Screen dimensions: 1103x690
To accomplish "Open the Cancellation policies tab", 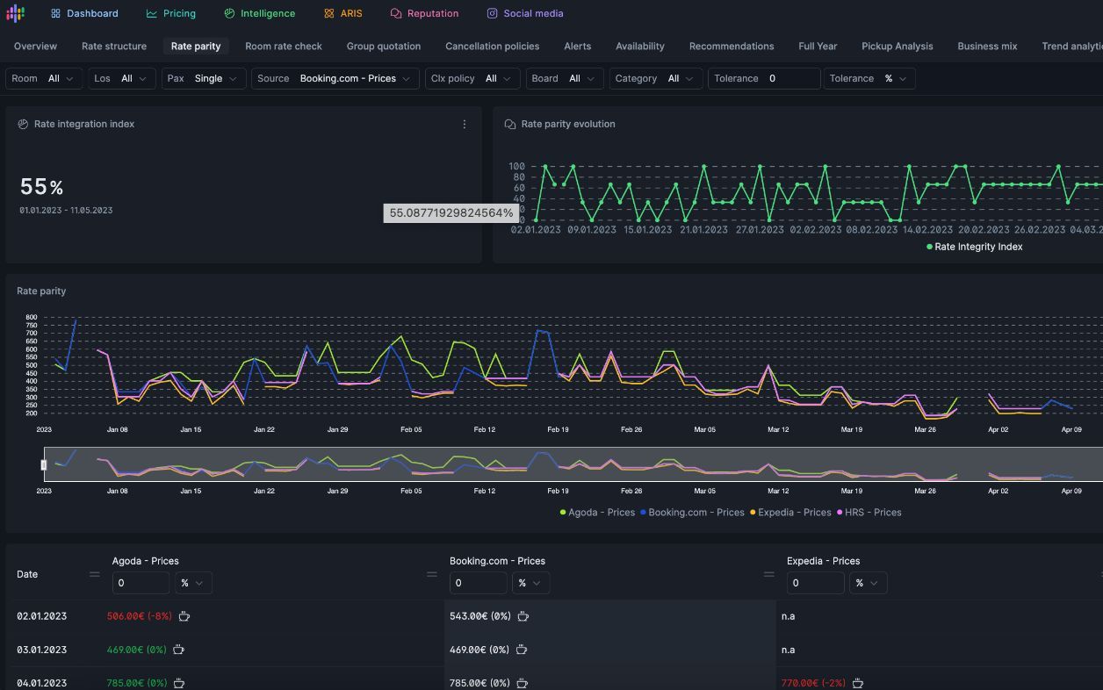I will tap(492, 47).
